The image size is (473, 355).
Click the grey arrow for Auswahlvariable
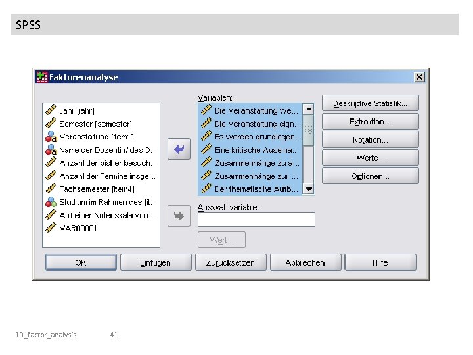click(179, 216)
